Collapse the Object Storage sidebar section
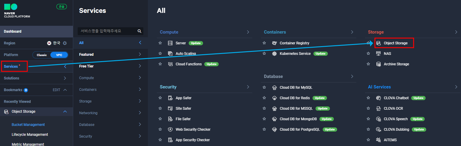This screenshot has width=461, height=146. tap(65, 112)
